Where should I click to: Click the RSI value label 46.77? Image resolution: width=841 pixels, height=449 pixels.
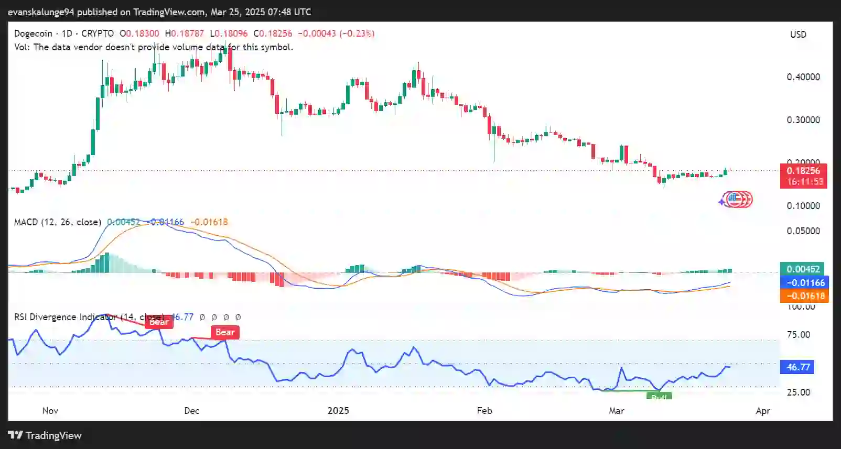797,367
